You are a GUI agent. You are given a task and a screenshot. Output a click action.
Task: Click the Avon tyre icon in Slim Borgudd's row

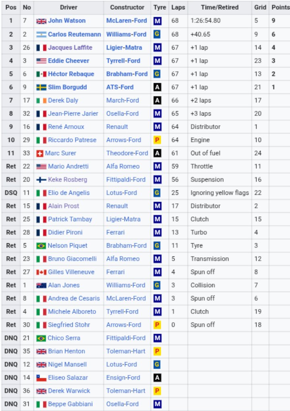[x=157, y=87]
